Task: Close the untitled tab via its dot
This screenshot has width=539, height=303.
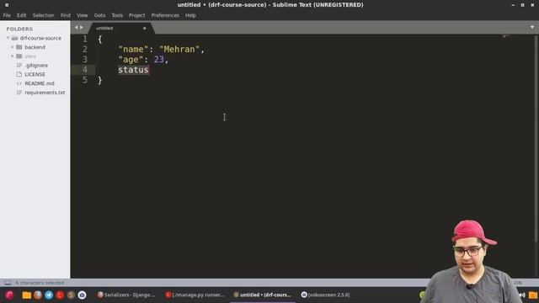Action: point(144,28)
